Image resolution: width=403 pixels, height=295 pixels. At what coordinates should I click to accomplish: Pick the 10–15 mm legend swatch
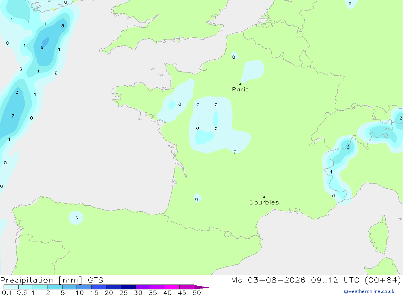[84, 287]
